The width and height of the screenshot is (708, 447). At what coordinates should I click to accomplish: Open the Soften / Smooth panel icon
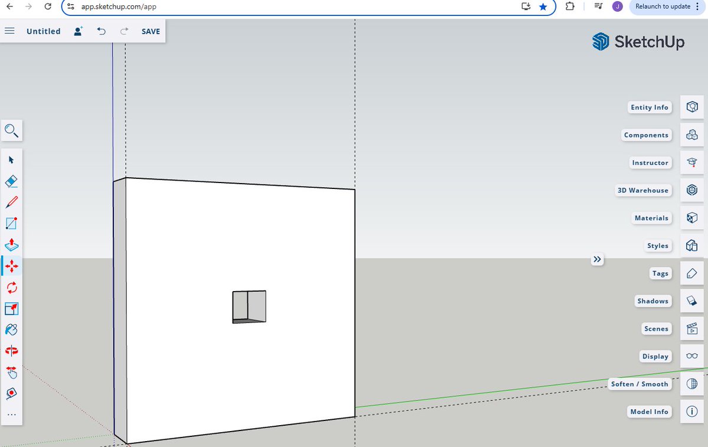(692, 384)
